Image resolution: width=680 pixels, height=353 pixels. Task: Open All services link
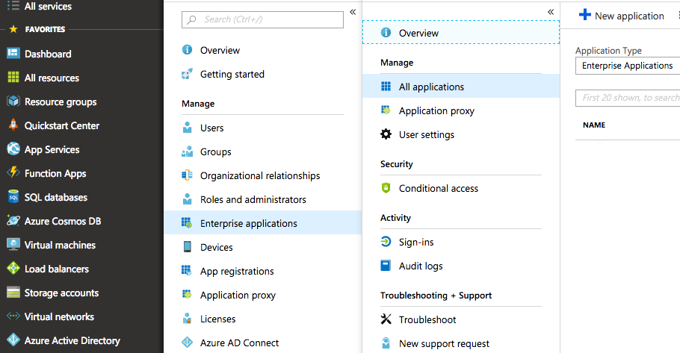(x=48, y=6)
